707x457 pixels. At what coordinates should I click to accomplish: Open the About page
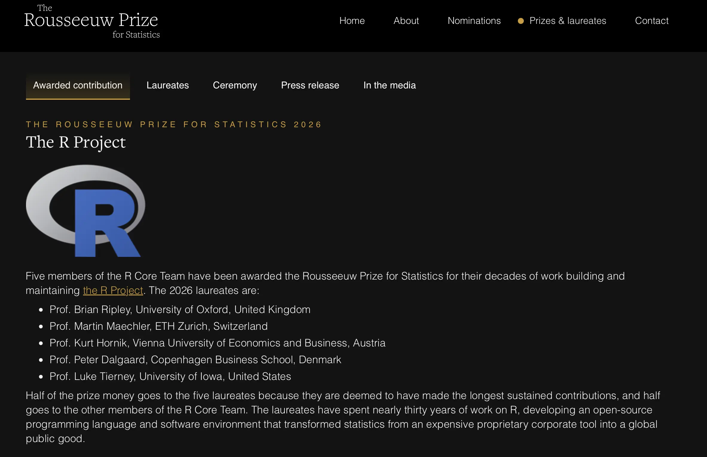coord(406,21)
